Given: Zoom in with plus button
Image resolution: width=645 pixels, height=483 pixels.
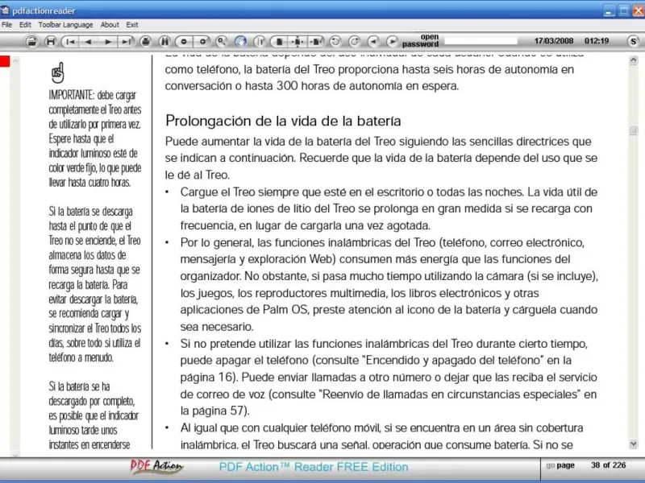Looking at the screenshot, I should [202, 42].
